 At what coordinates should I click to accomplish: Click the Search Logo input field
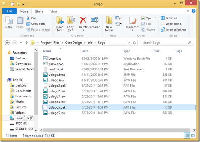coord(167,43)
